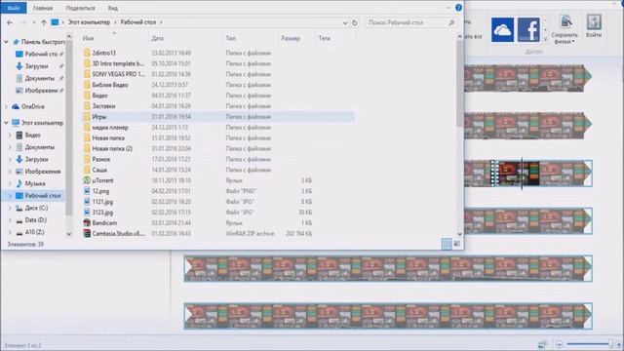Select Рабочий стол under Этот компьютер
The image size is (624, 351).
[43, 196]
